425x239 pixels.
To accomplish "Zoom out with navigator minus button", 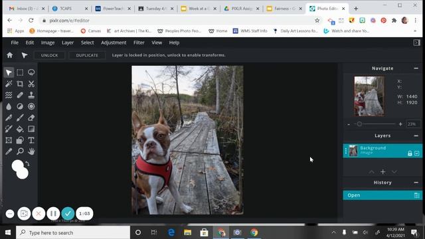I will 349,124.
